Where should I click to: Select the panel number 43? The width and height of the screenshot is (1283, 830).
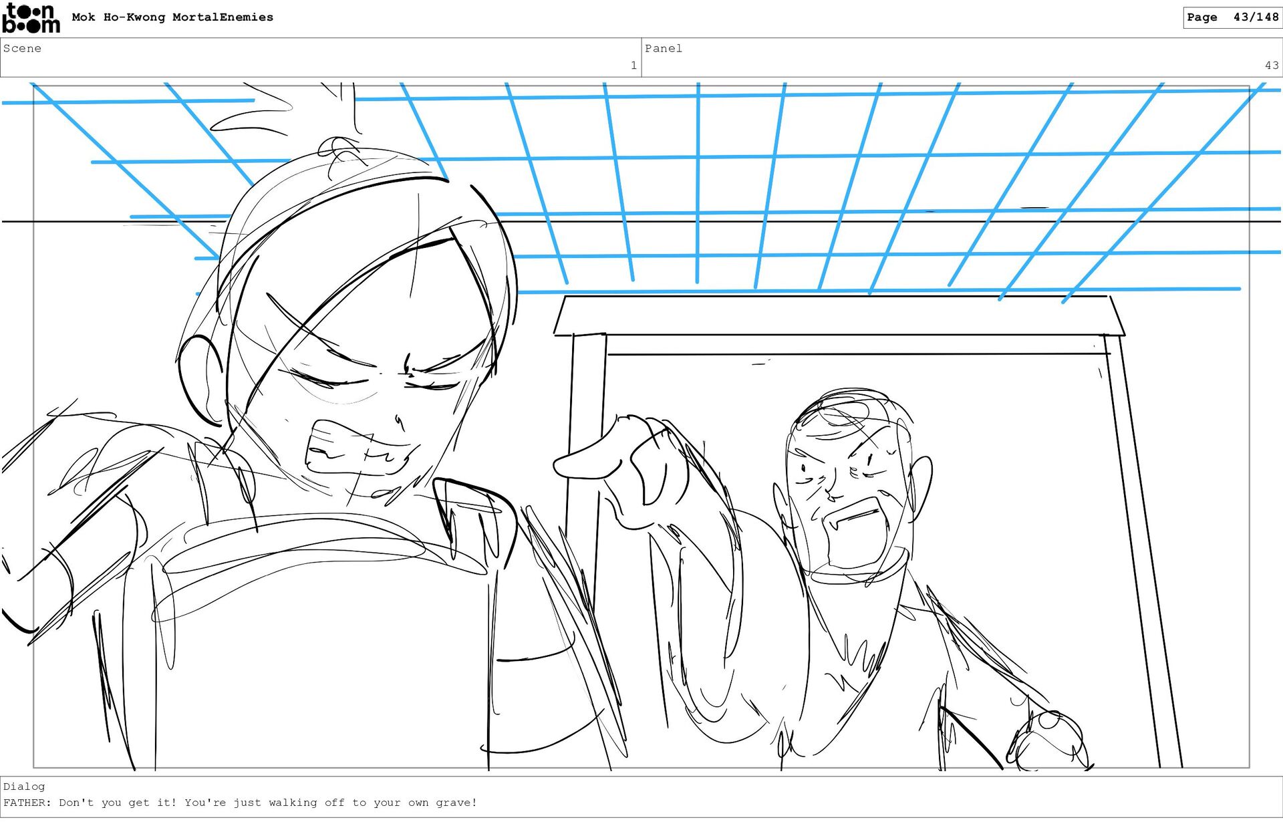[1271, 65]
